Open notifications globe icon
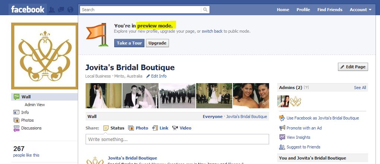This screenshot has width=380, height=164. (x=70, y=10)
